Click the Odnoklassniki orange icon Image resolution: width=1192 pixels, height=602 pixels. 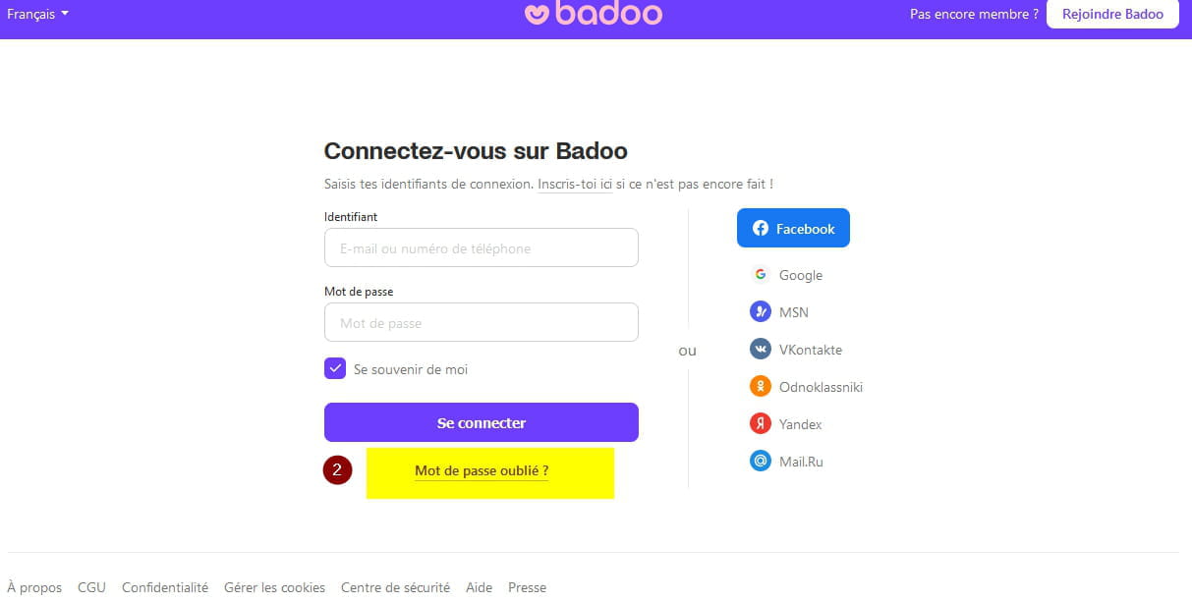coord(760,387)
